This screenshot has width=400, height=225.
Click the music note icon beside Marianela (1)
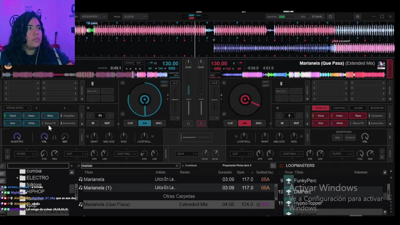coord(81,187)
